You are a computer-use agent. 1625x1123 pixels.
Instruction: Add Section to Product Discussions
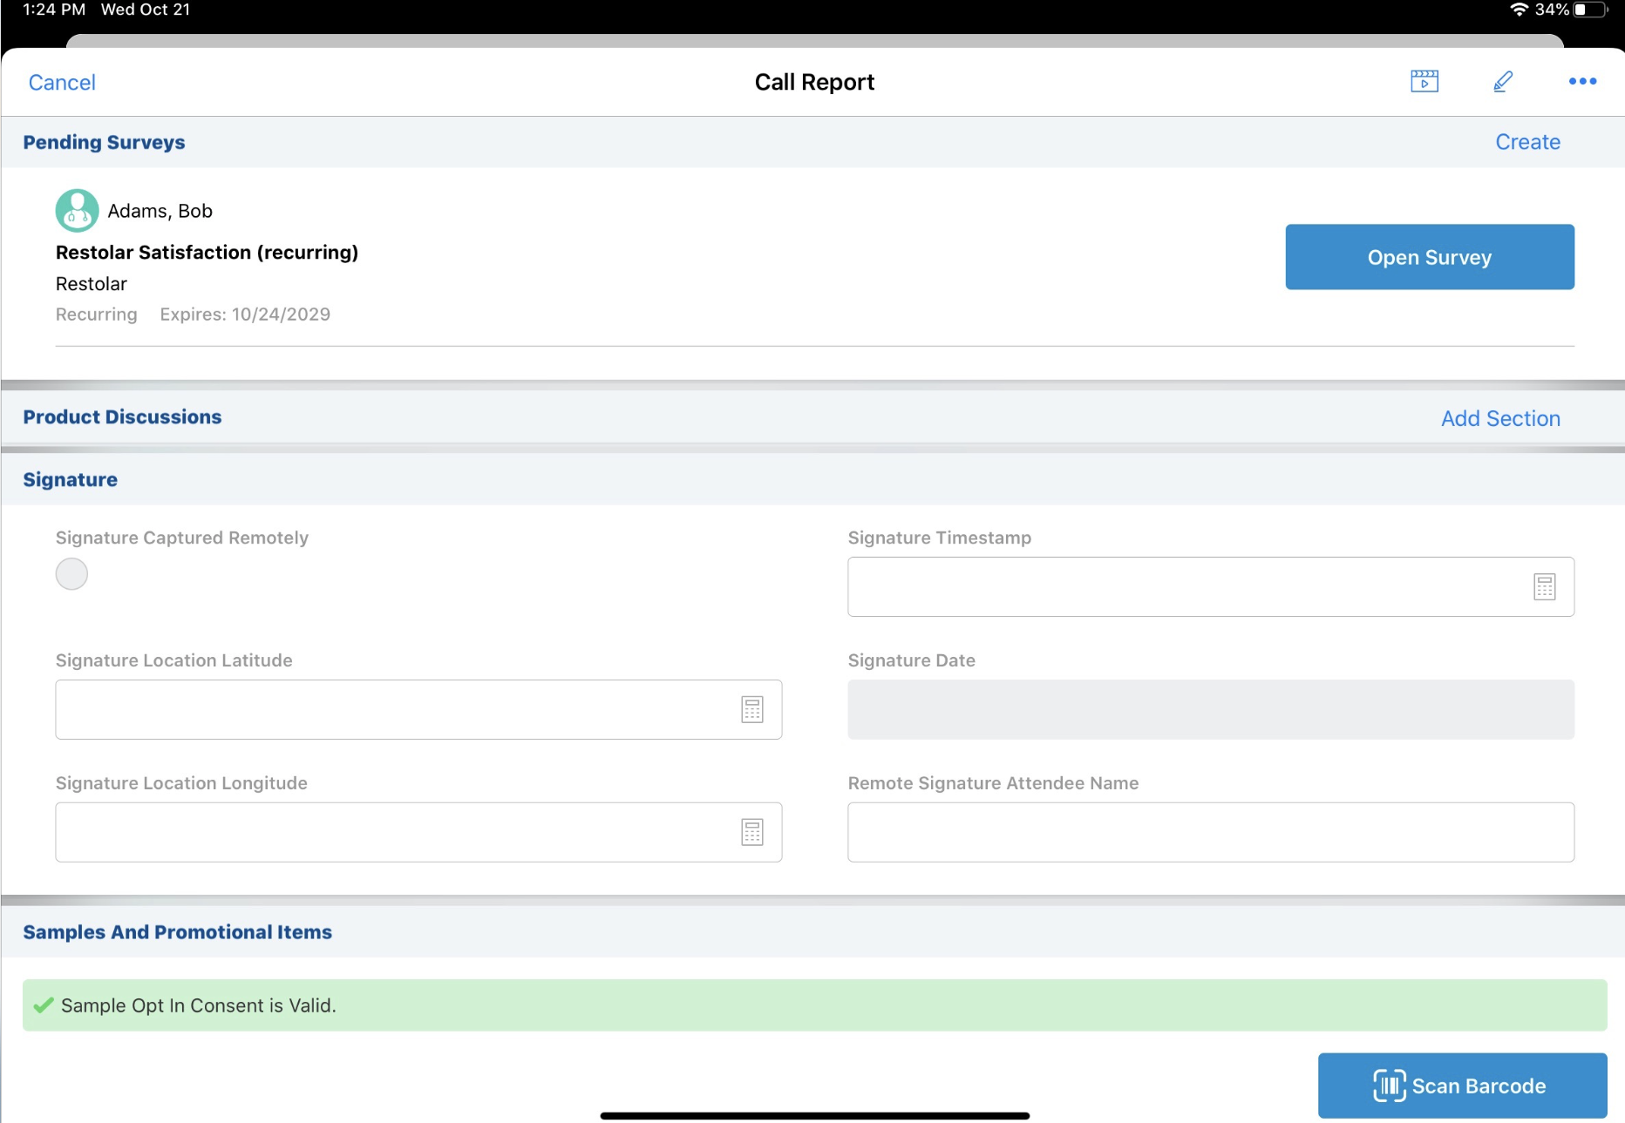tap(1499, 418)
